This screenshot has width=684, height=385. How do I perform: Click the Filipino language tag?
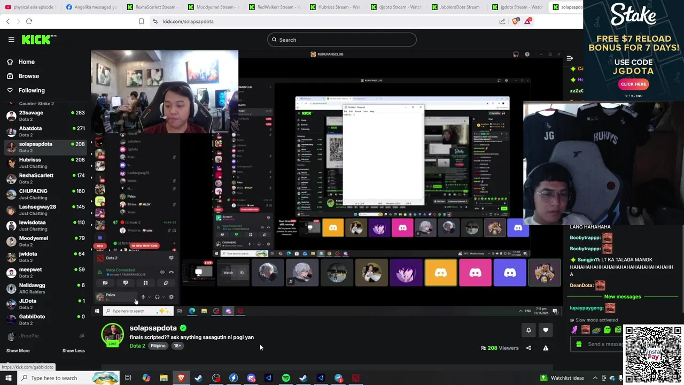click(x=158, y=346)
